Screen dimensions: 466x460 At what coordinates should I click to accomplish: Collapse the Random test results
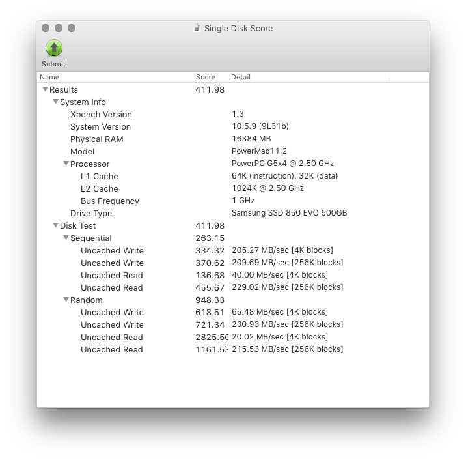click(66, 300)
